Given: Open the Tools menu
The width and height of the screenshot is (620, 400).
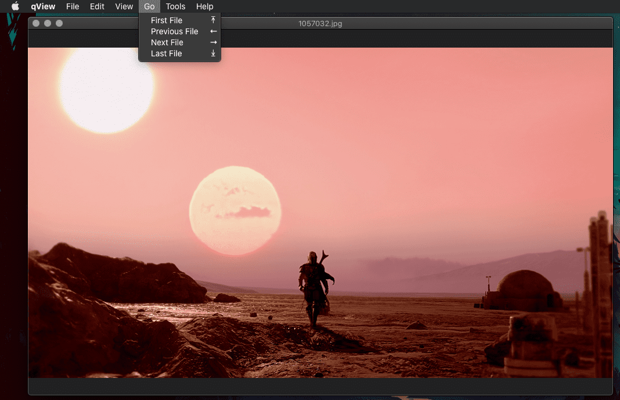Looking at the screenshot, I should [x=175, y=6].
